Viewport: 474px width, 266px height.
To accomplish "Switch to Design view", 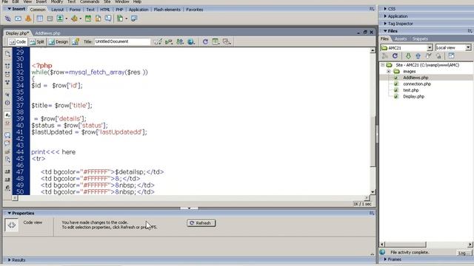I will (59, 41).
